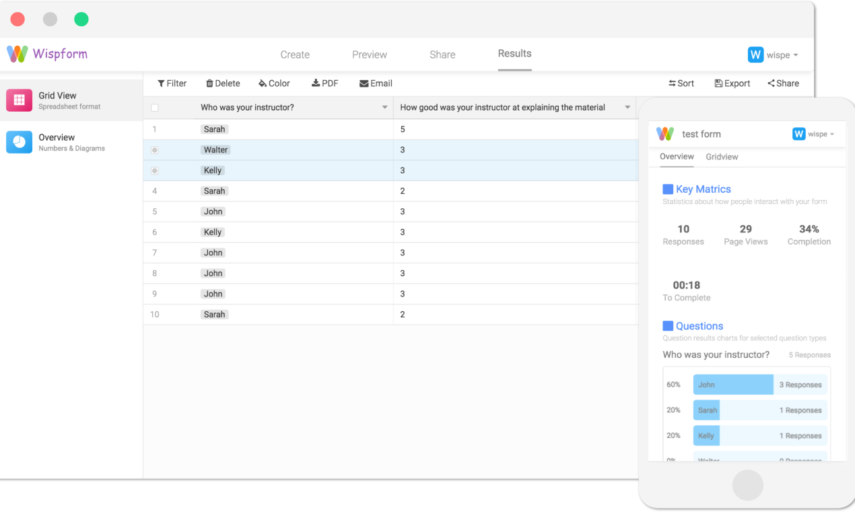Image resolution: width=855 pixels, height=512 pixels.
Task: Open Grid View spreadsheet format in sidebar
Action: pos(71,100)
